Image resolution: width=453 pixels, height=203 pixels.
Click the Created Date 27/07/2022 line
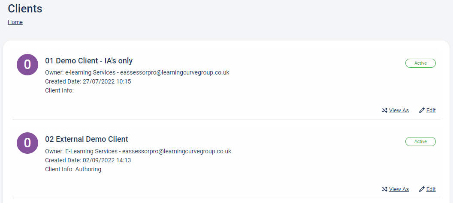[x=88, y=82]
